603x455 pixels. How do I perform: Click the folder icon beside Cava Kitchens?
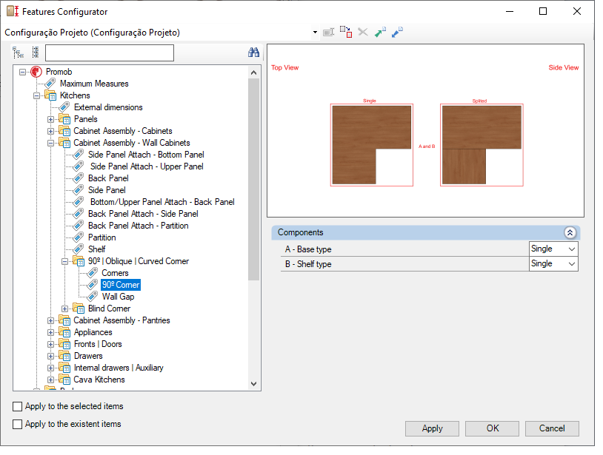[64, 380]
